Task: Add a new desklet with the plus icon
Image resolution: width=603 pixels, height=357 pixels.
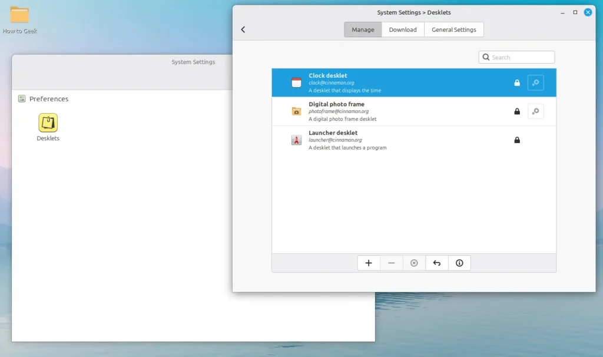Action: point(369,263)
